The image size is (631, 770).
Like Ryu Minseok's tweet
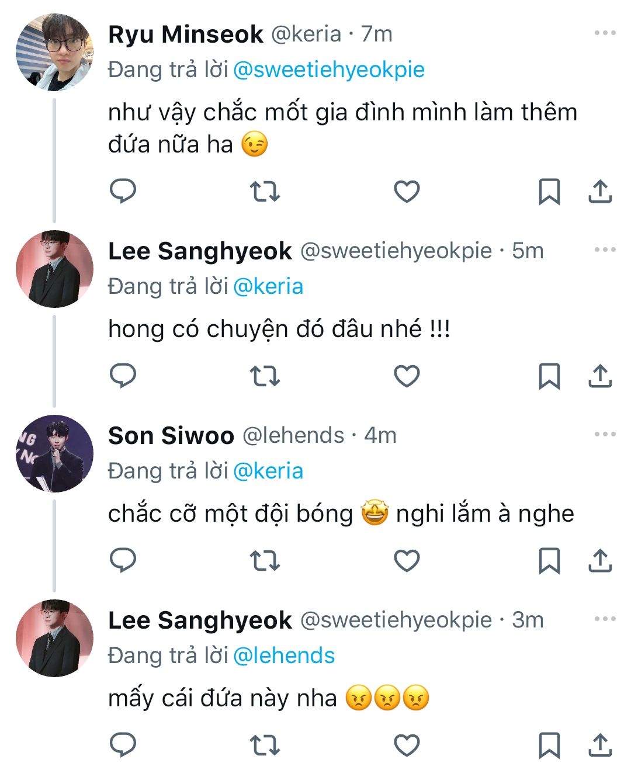(407, 191)
